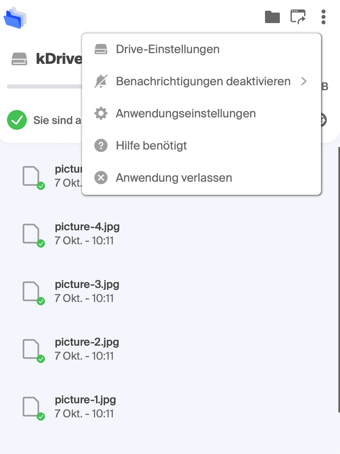Click the storage usage progress bar
340x454 pixels.
pyautogui.click(x=45, y=87)
